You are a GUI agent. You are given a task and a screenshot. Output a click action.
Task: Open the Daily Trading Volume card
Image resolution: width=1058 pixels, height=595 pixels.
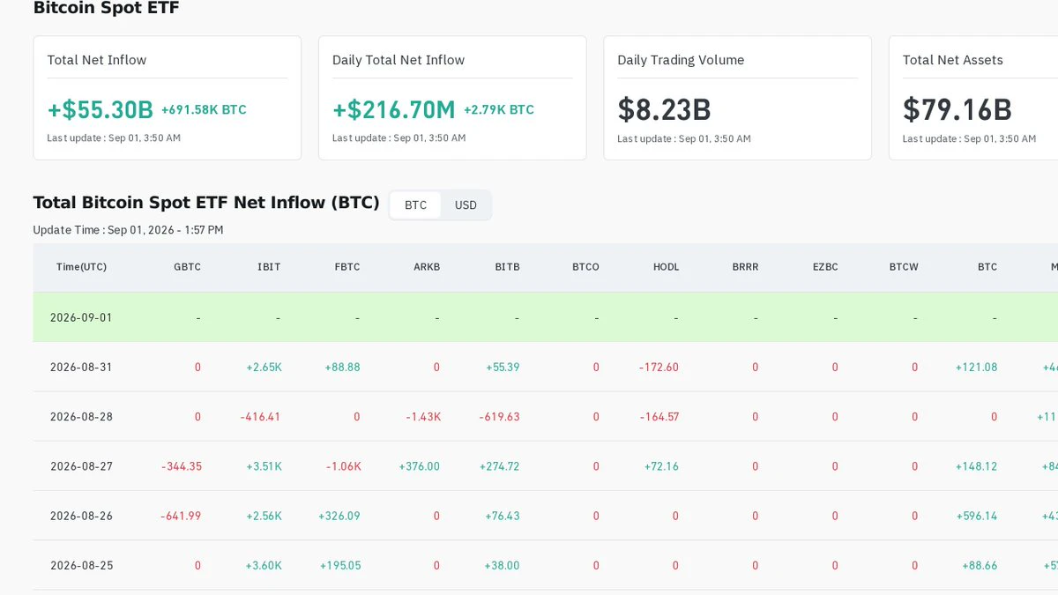tap(737, 98)
